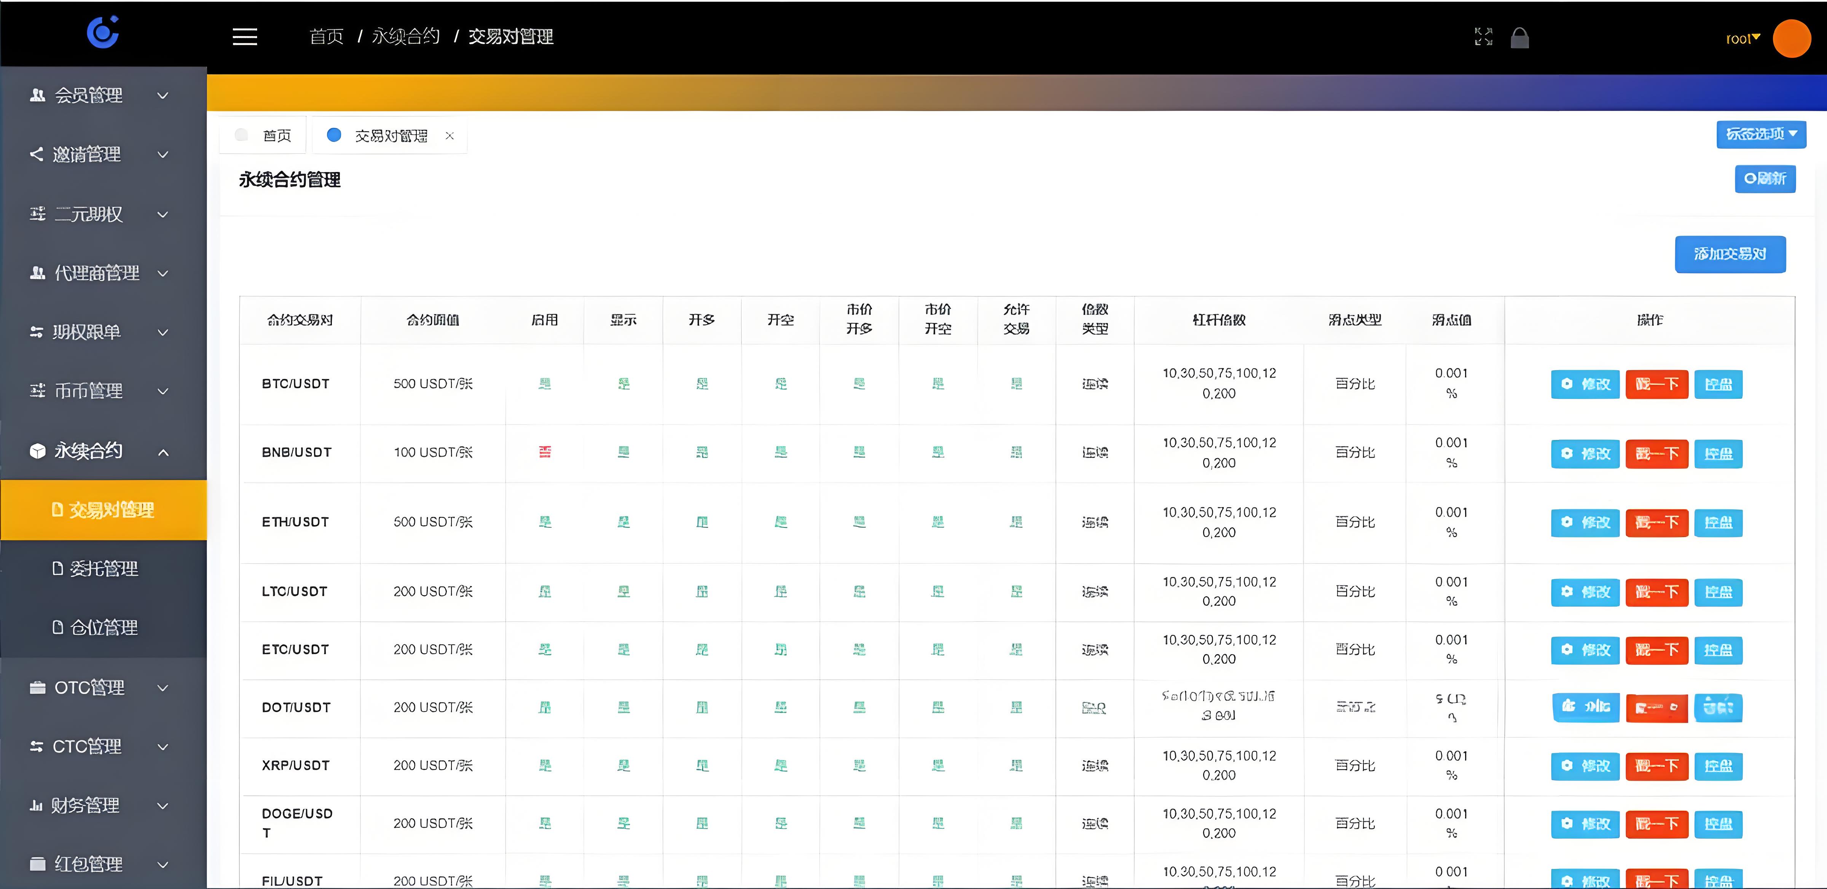Screen dimensions: 1827x889
Task: Open 仓位管理 in sidebar
Action: click(103, 628)
